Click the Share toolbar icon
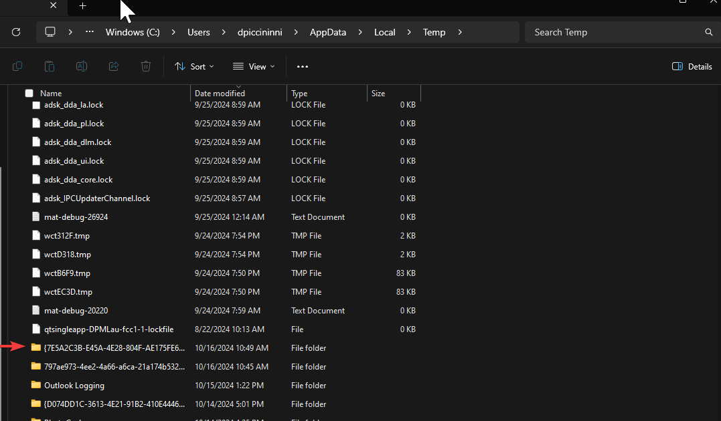Viewport: 721px width, 421px height. coord(114,67)
